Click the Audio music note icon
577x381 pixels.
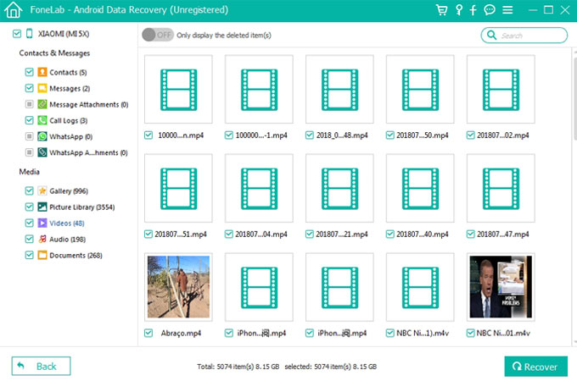pos(42,239)
